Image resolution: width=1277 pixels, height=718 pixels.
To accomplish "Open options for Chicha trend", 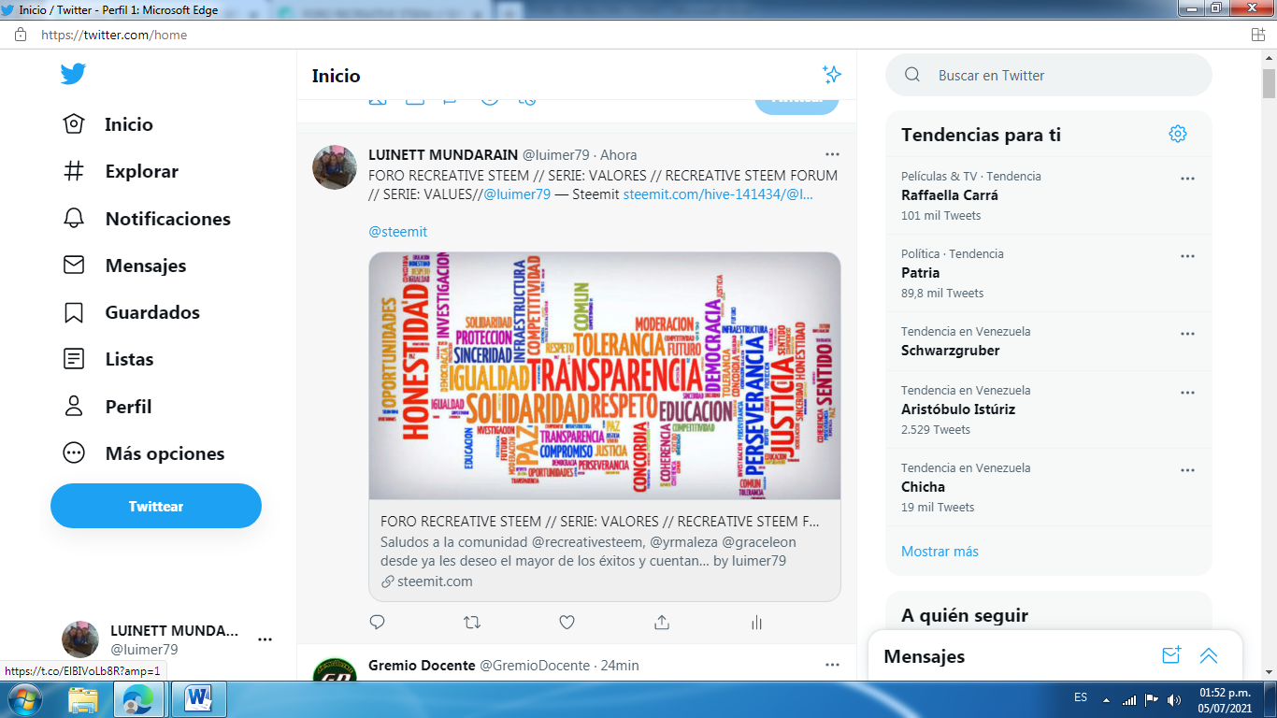I will [1187, 470].
